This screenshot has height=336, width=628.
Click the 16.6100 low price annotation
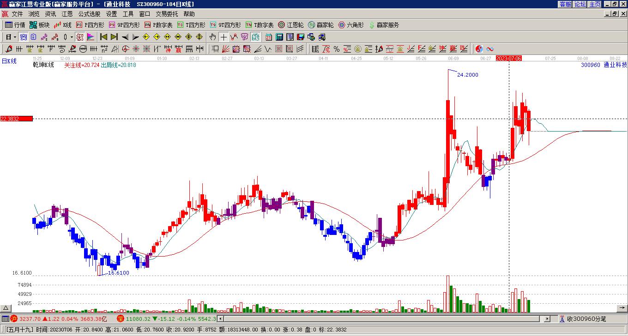click(118, 273)
